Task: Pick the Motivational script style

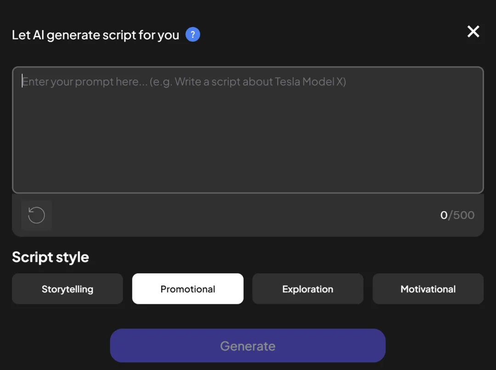Action: pyautogui.click(x=428, y=289)
